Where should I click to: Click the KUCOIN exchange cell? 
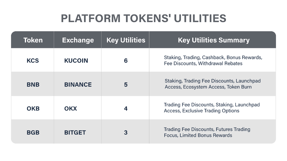[76, 61]
